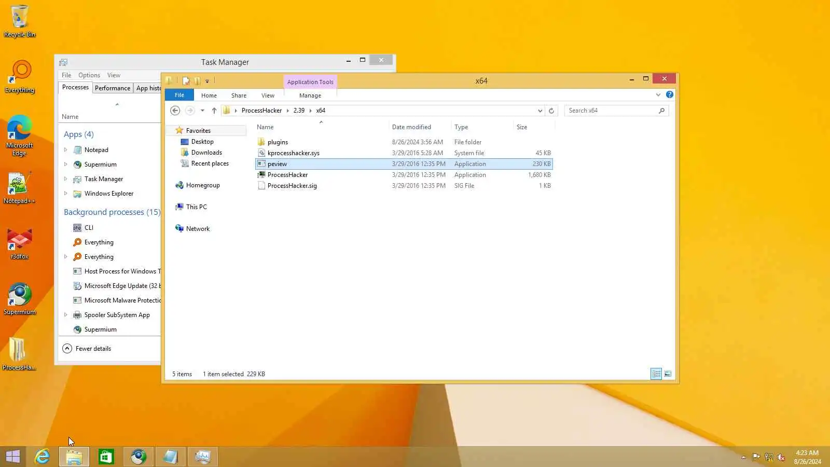Image resolution: width=830 pixels, height=467 pixels.
Task: Select This PC in the navigation pane
Action: 191,207
